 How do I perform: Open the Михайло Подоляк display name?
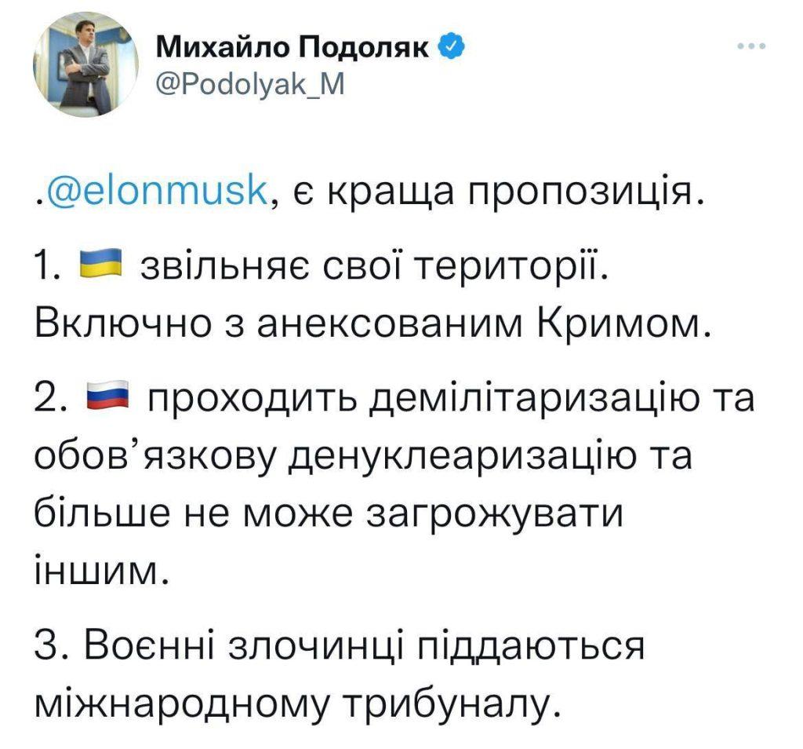[x=293, y=48]
